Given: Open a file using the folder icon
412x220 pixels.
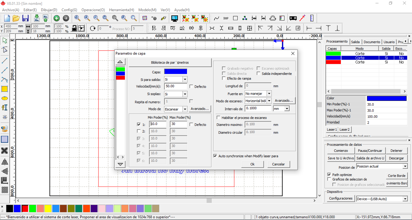Looking at the screenshot, I should click(16, 18).
